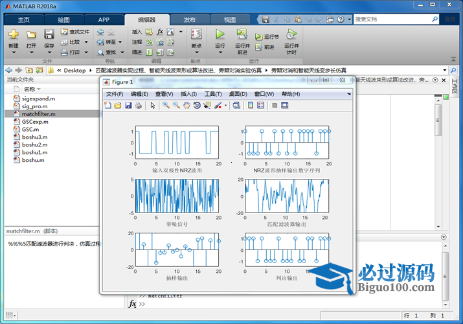Open the dropdown arrow under New (新建)
The height and width of the screenshot is (324, 463).
pyautogui.click(x=14, y=52)
